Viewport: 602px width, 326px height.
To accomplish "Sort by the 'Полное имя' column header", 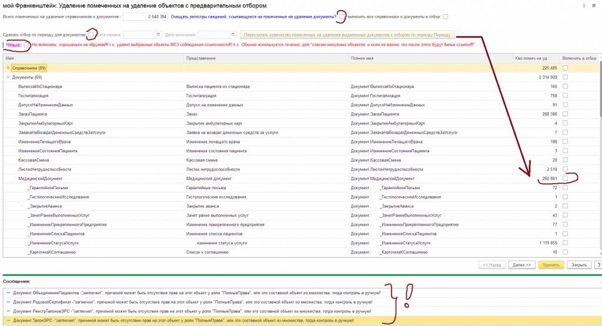I will click(430, 58).
